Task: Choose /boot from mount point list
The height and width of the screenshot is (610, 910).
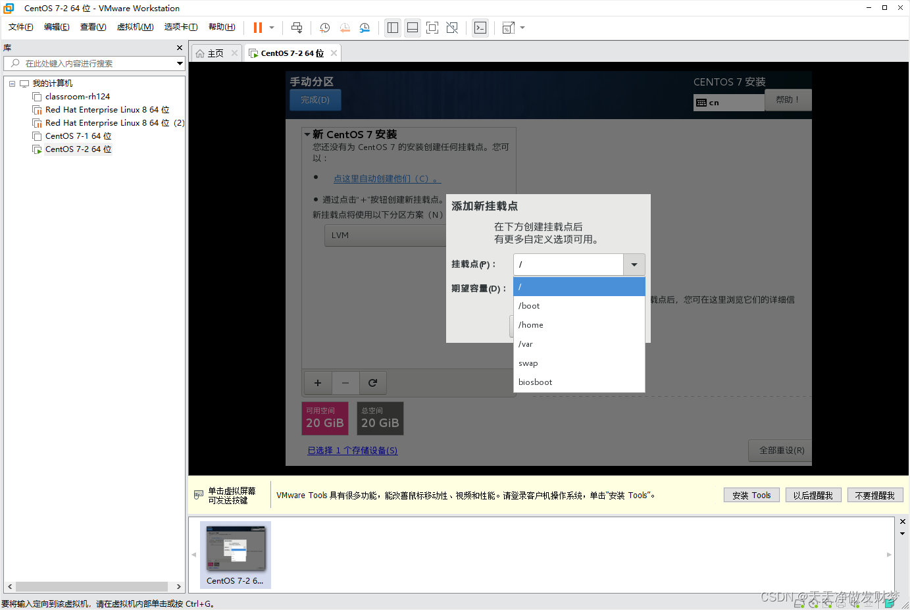Action: click(x=579, y=306)
